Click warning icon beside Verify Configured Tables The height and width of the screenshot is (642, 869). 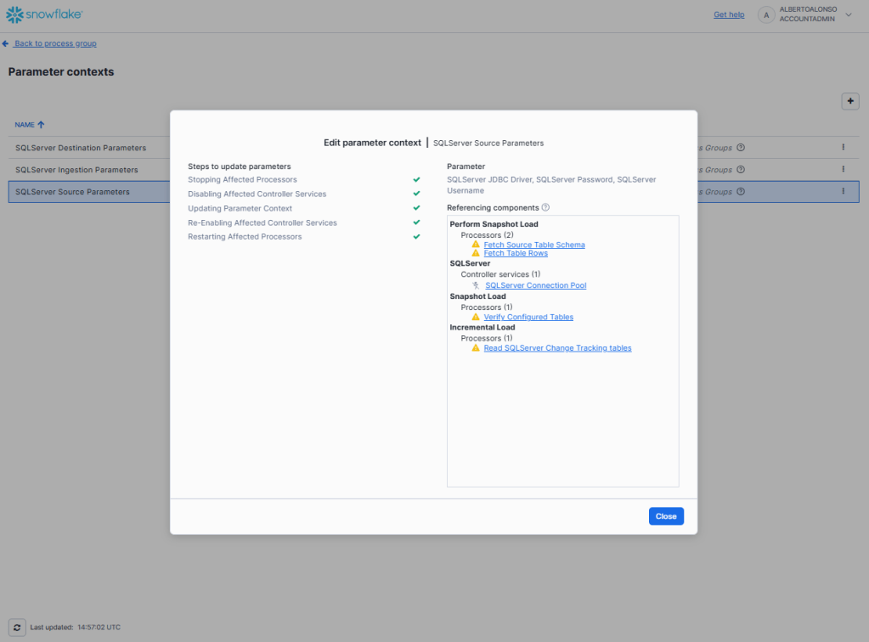click(476, 317)
